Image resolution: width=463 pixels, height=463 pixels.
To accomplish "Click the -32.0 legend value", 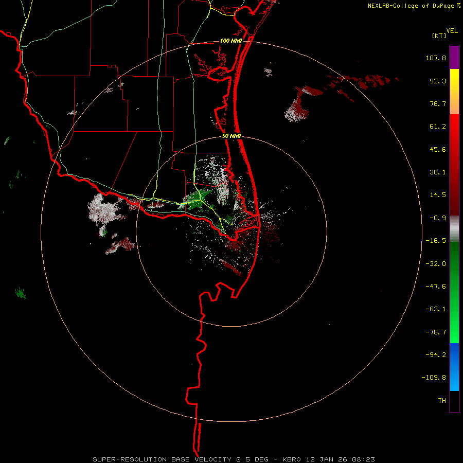I will 436,264.
